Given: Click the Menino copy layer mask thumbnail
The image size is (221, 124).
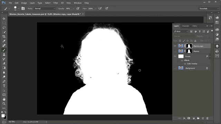Looking at the screenshot, I should tap(189, 46).
